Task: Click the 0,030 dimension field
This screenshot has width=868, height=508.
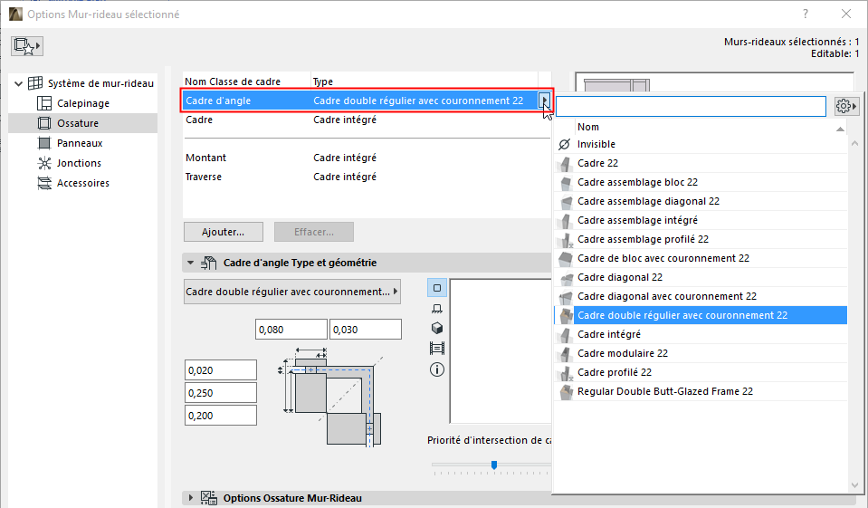Action: click(366, 330)
